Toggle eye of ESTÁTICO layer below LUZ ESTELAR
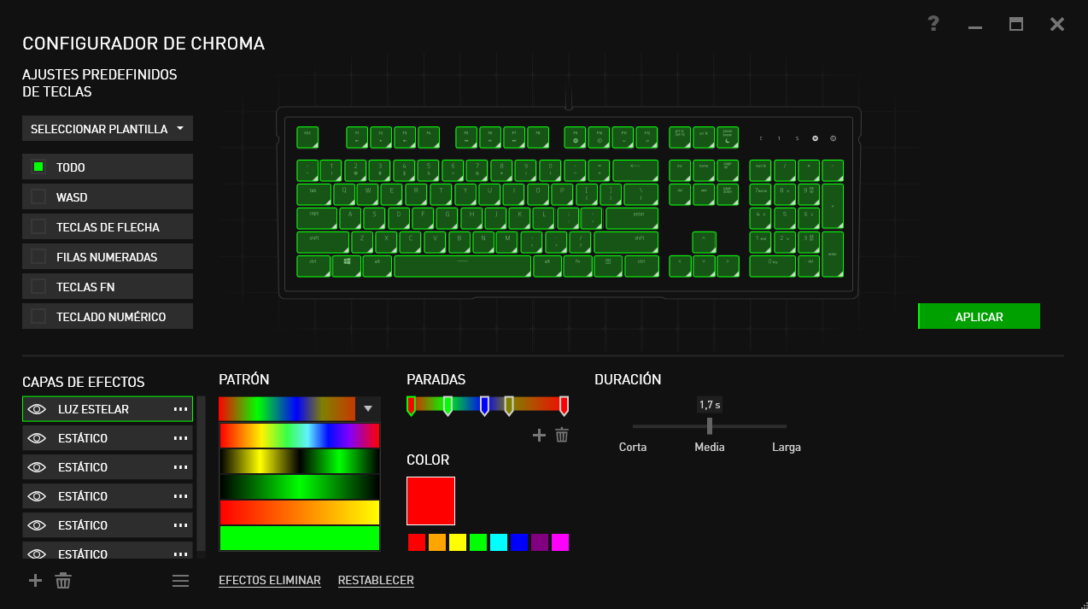Image resolution: width=1088 pixels, height=609 pixels. [36, 438]
